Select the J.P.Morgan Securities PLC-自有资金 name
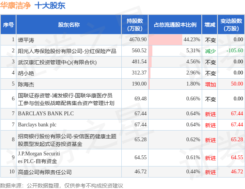 click(x=39, y=157)
